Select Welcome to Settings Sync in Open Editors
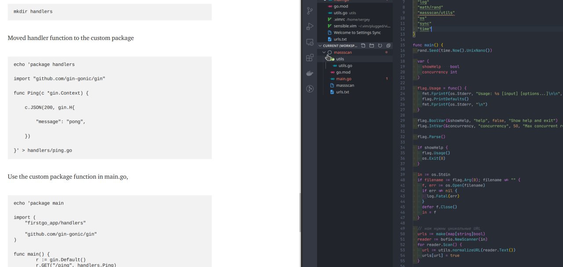563x267 pixels. click(355, 33)
